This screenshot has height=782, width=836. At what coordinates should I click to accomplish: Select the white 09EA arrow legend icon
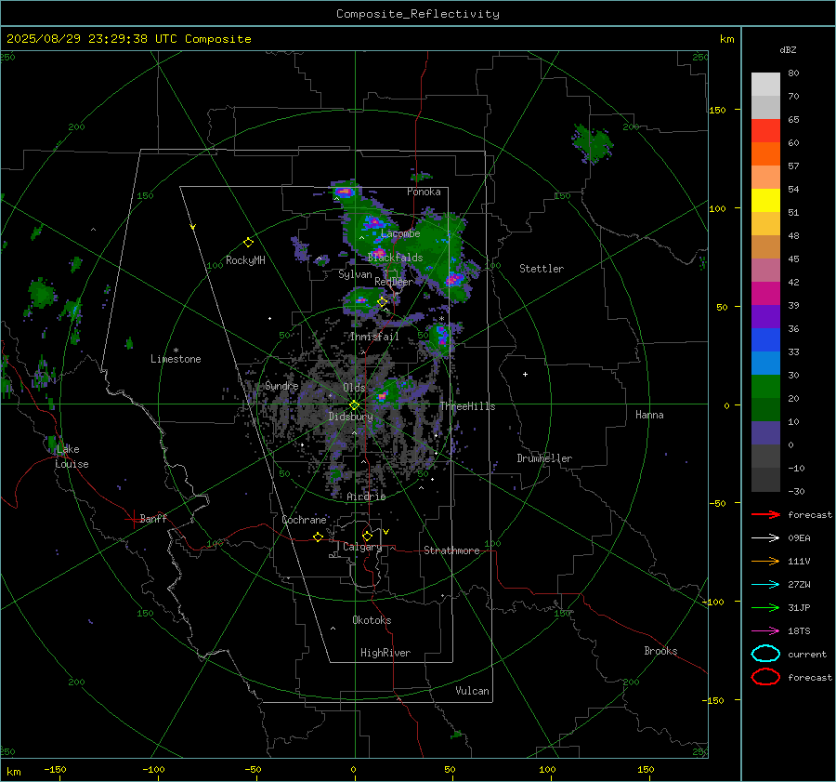pos(765,538)
